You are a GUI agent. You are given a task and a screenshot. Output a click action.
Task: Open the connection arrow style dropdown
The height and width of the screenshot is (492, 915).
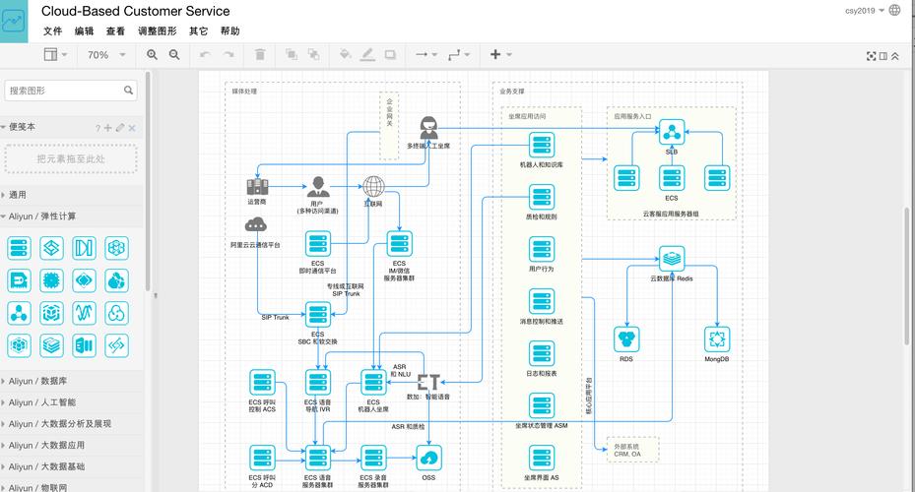click(x=426, y=55)
